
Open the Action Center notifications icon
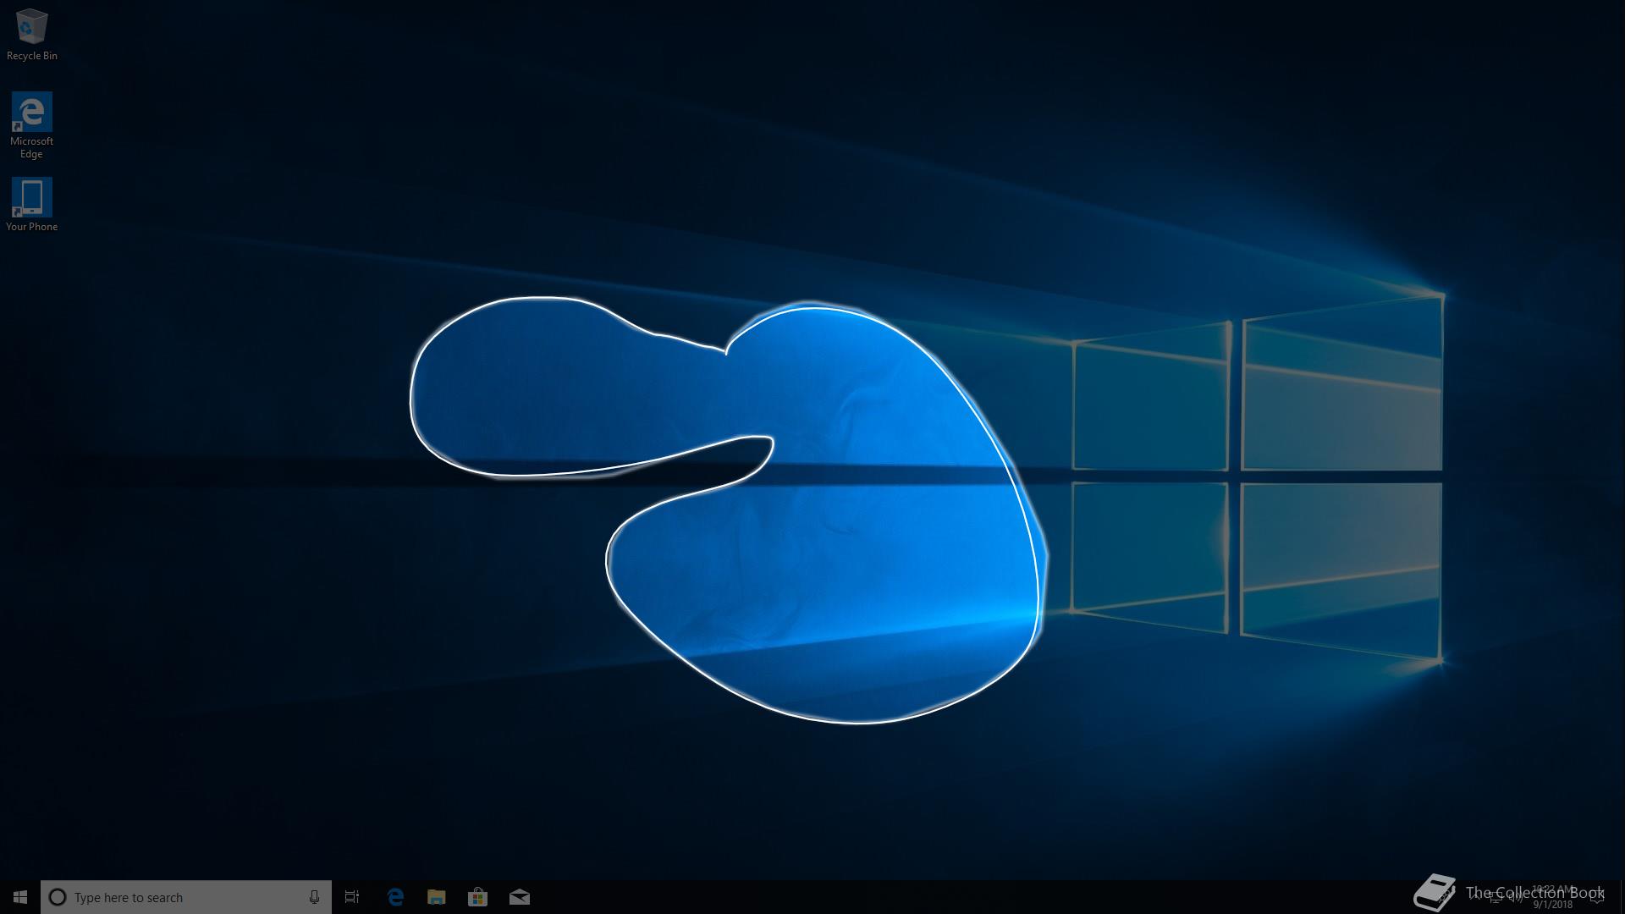pyautogui.click(x=1597, y=898)
